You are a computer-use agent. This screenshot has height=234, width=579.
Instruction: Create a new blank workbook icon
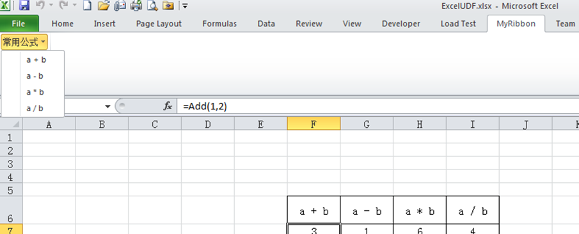pyautogui.click(x=87, y=5)
